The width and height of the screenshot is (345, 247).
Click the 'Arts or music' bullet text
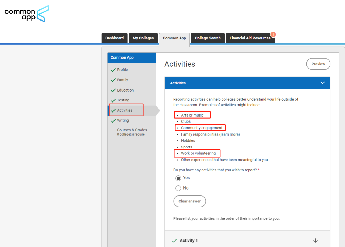click(192, 115)
